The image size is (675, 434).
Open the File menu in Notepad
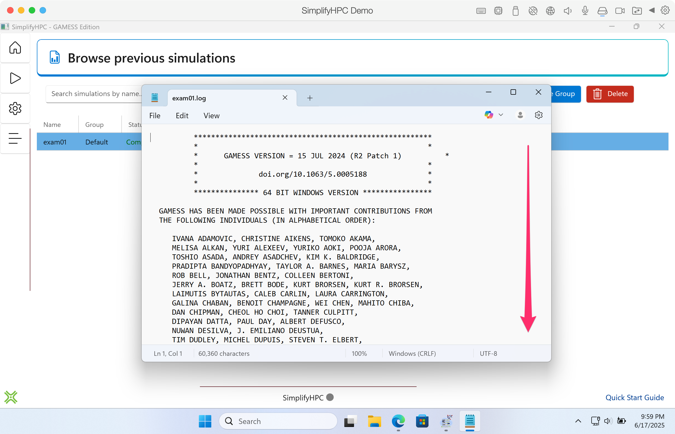(155, 116)
